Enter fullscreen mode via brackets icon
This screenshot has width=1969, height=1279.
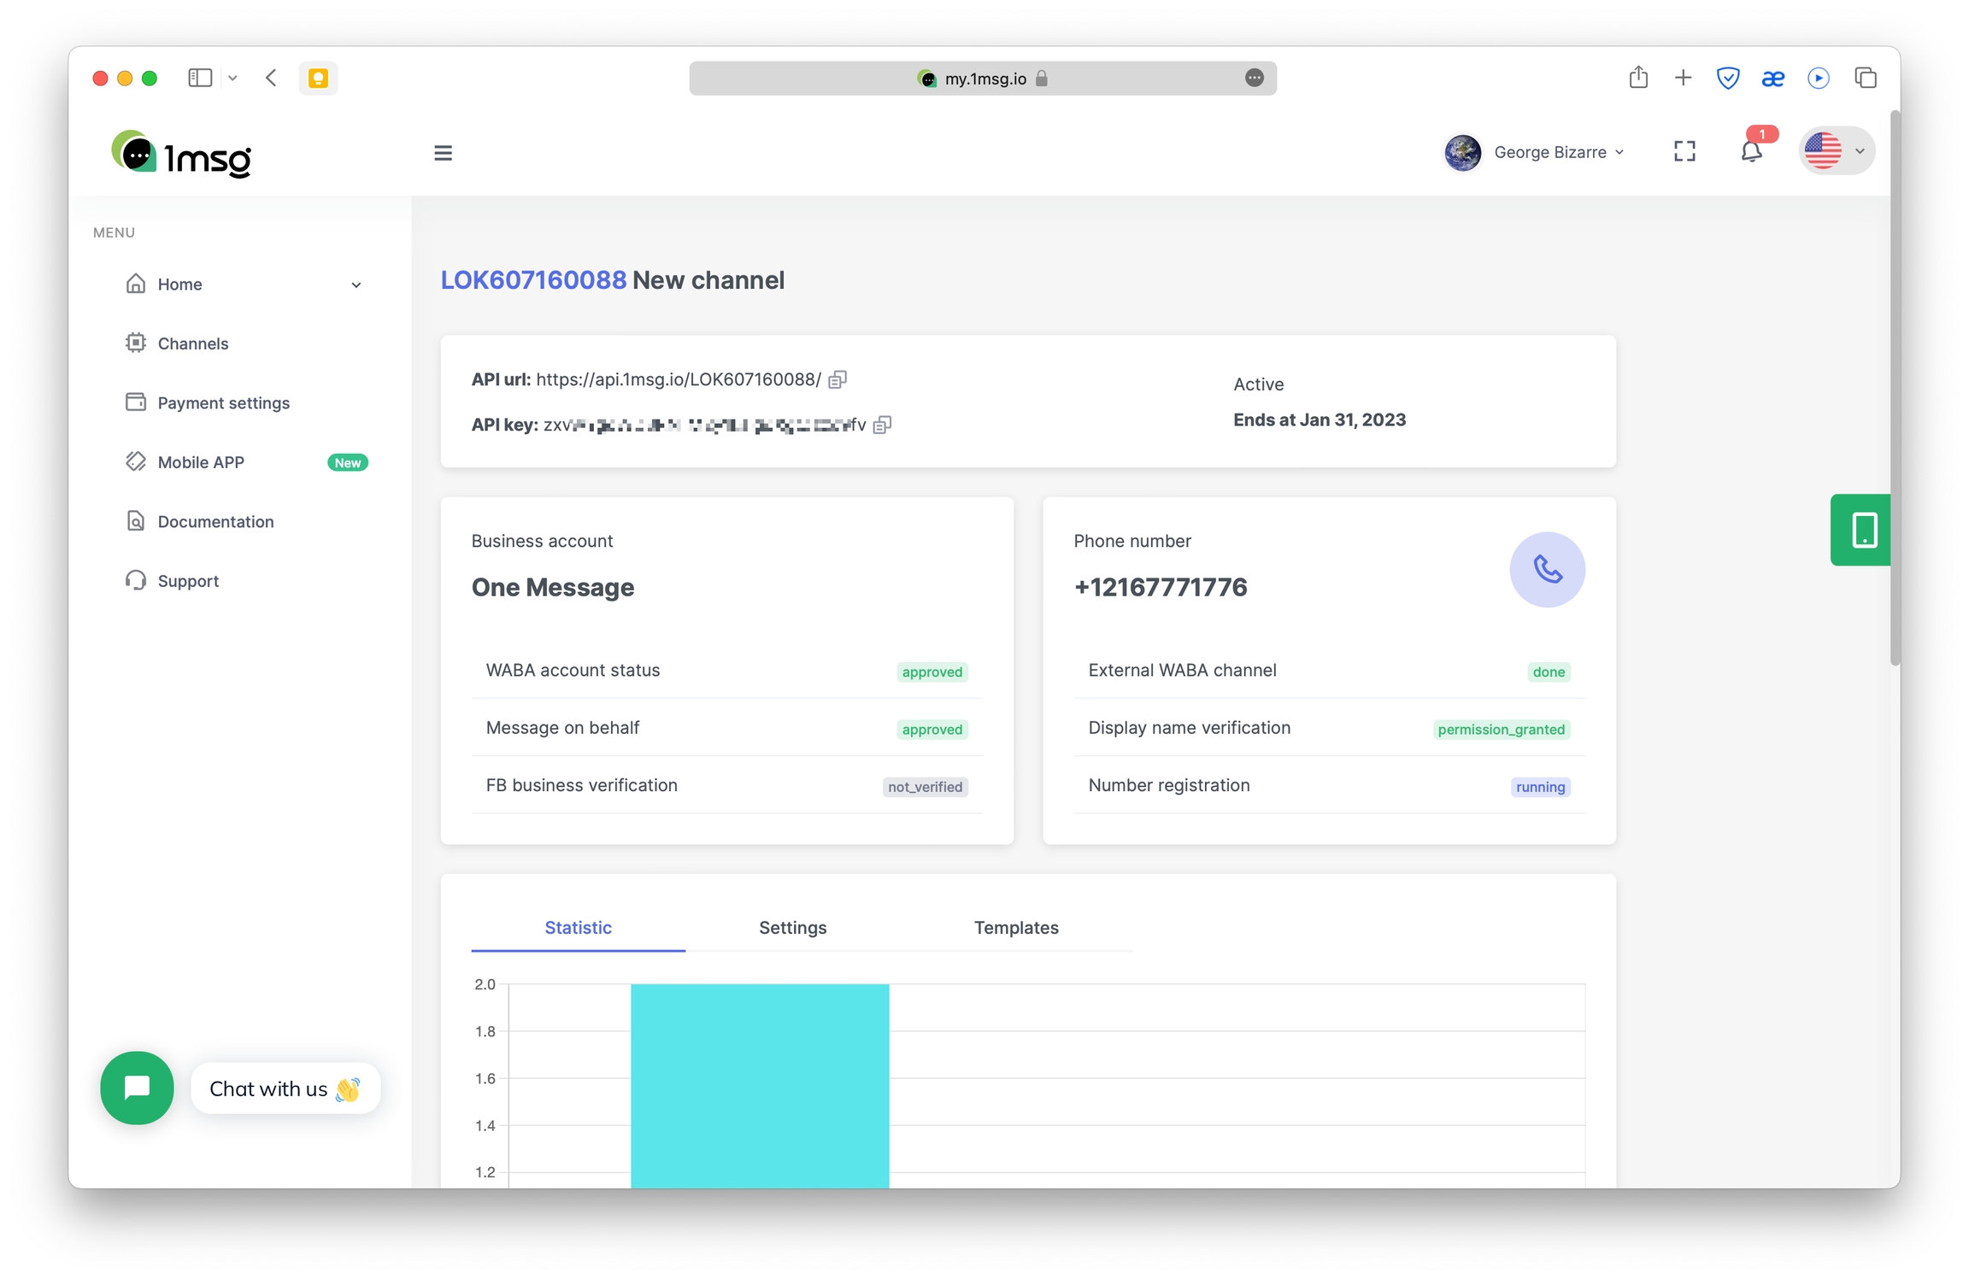1684,152
